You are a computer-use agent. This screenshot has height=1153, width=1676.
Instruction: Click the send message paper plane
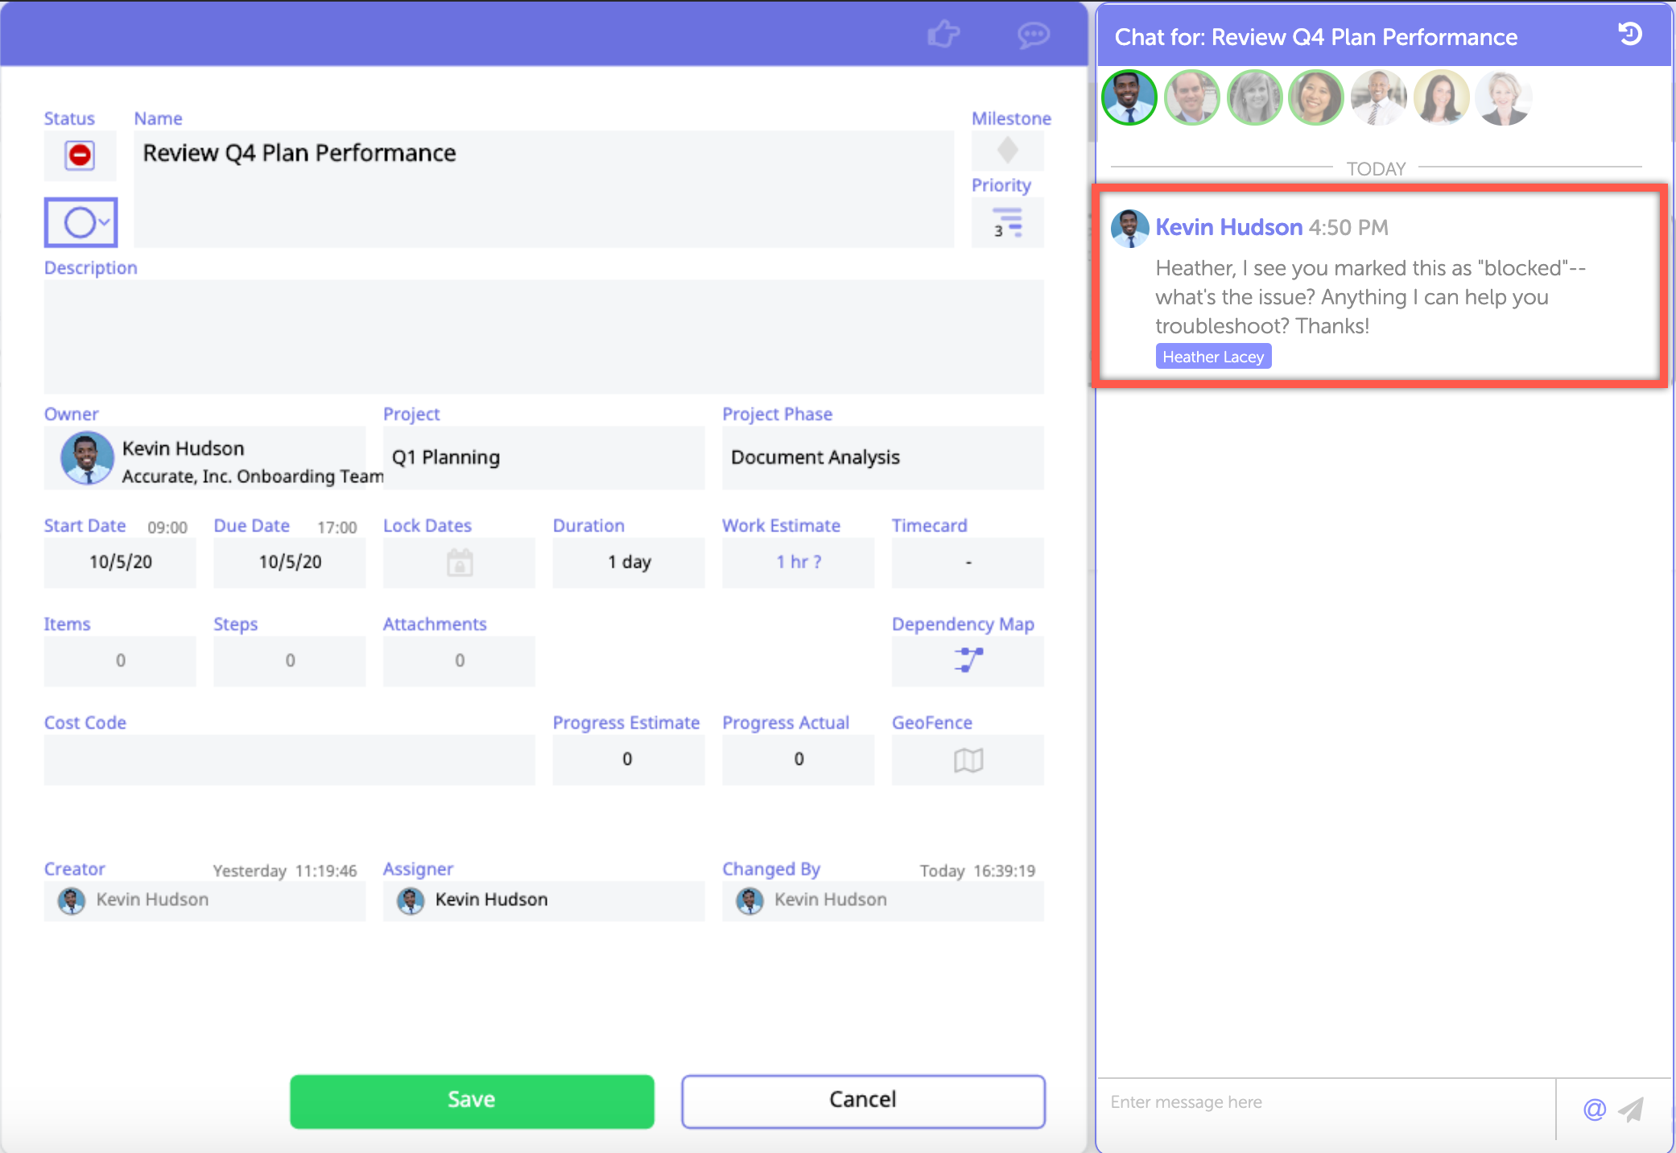[1632, 1110]
